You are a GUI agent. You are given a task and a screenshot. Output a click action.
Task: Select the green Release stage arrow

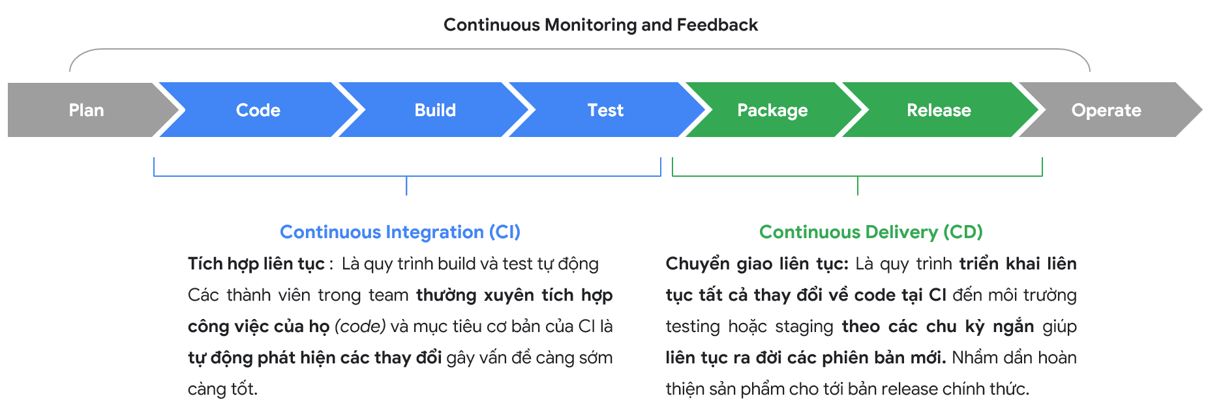[x=939, y=110]
